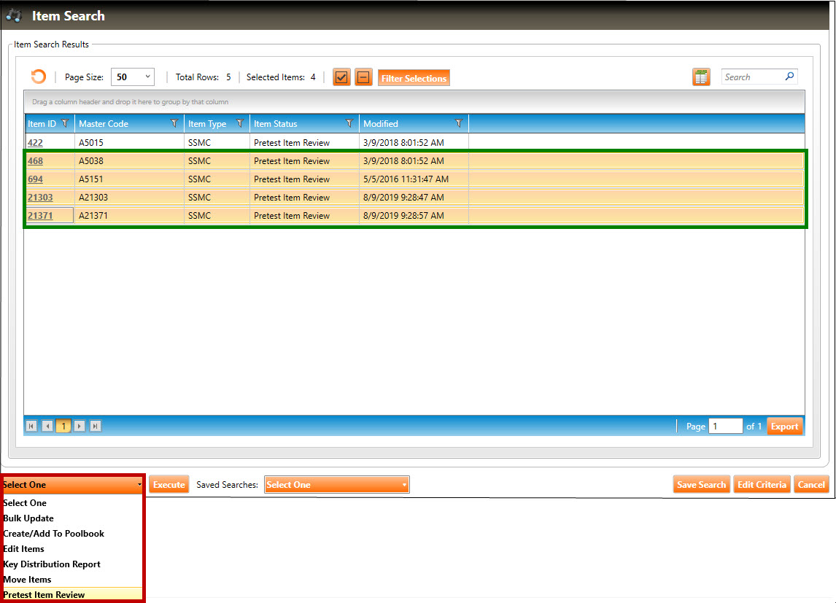The height and width of the screenshot is (603, 836).
Task: Open the grid column chooser icon
Action: [701, 77]
